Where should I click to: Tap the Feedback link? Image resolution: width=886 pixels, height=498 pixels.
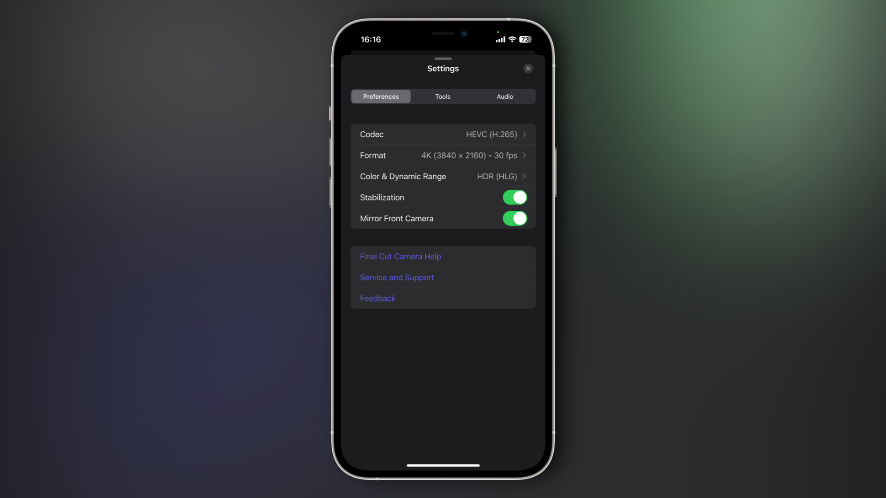377,298
